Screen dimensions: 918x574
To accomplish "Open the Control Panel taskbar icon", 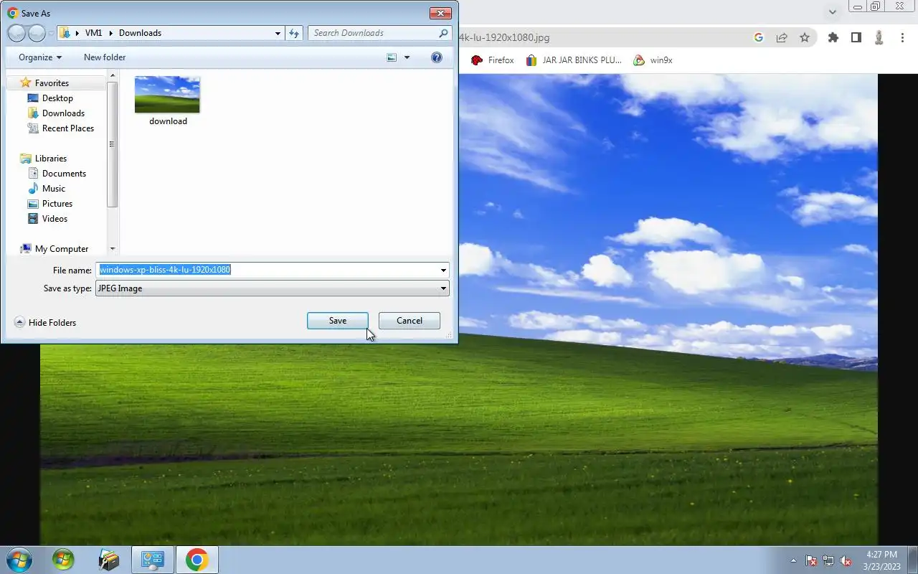I will tap(152, 560).
